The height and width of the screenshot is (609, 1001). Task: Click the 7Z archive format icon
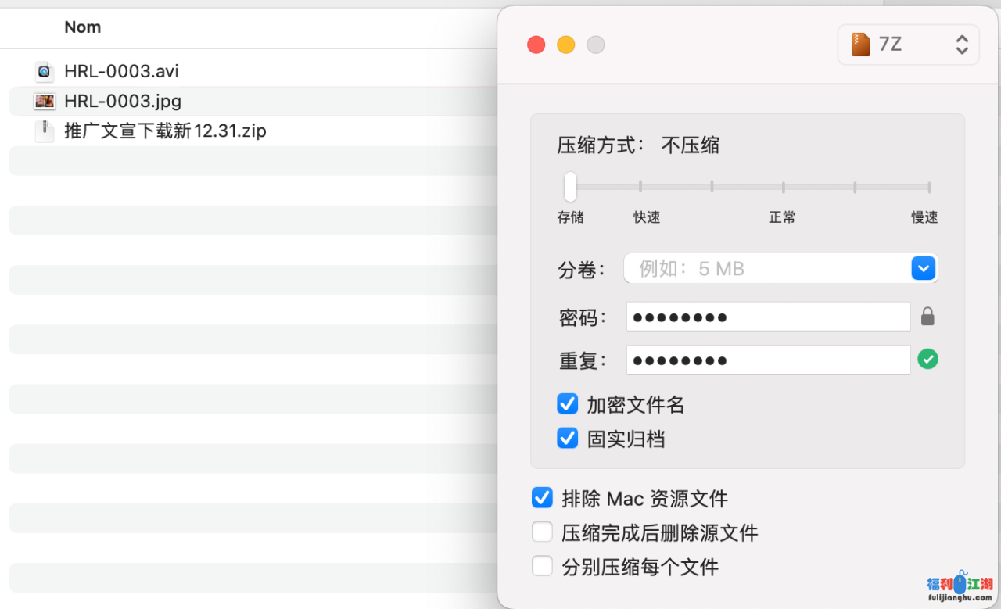pos(861,45)
